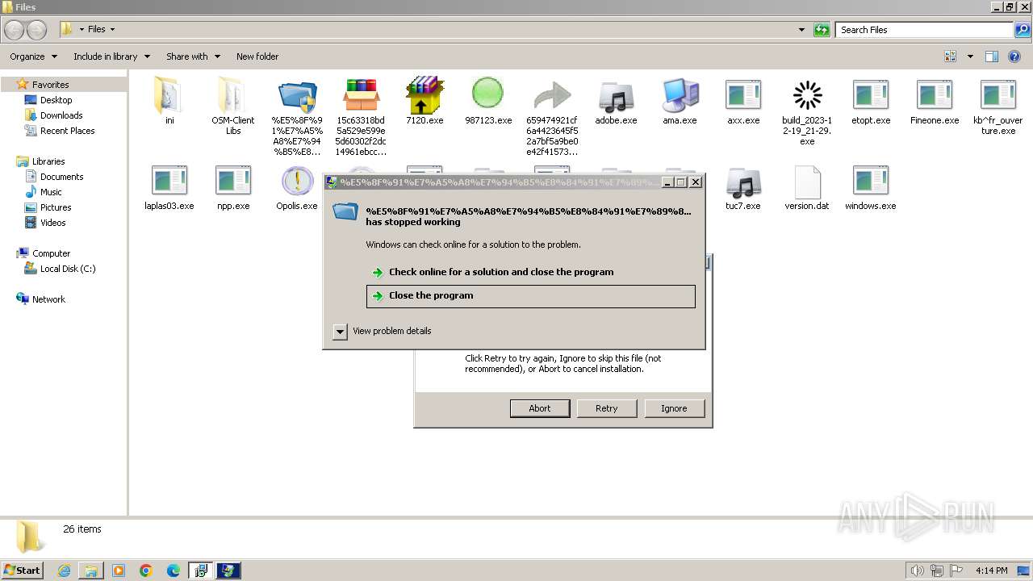Open Libraries in the navigation pane
1033x581 pixels.
pyautogui.click(x=48, y=161)
